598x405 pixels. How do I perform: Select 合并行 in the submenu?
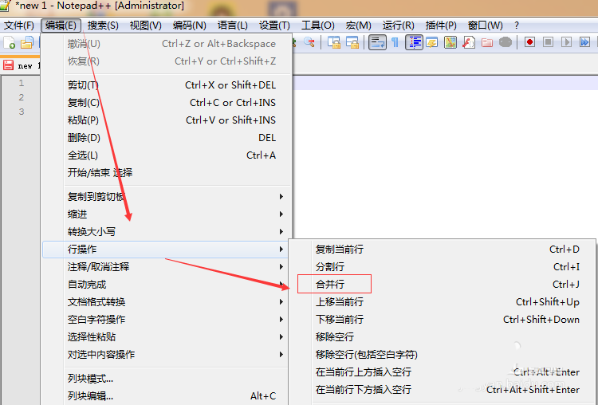click(x=442, y=285)
